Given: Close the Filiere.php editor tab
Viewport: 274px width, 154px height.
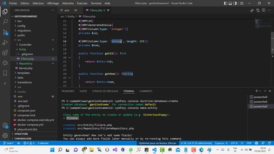Looking at the screenshot, I should 108,10.
